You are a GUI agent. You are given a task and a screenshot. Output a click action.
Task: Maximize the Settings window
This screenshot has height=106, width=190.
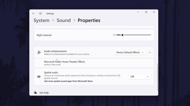[x=146, y=12]
